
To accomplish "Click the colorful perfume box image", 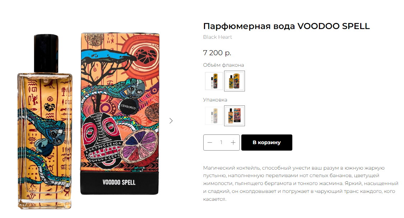I will pyautogui.click(x=120, y=114).
